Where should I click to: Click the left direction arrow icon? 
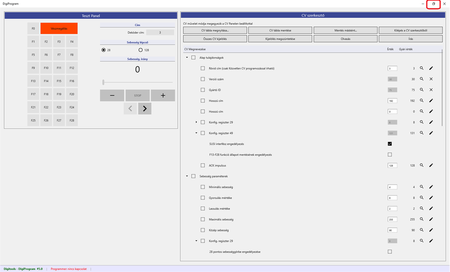[x=130, y=108]
